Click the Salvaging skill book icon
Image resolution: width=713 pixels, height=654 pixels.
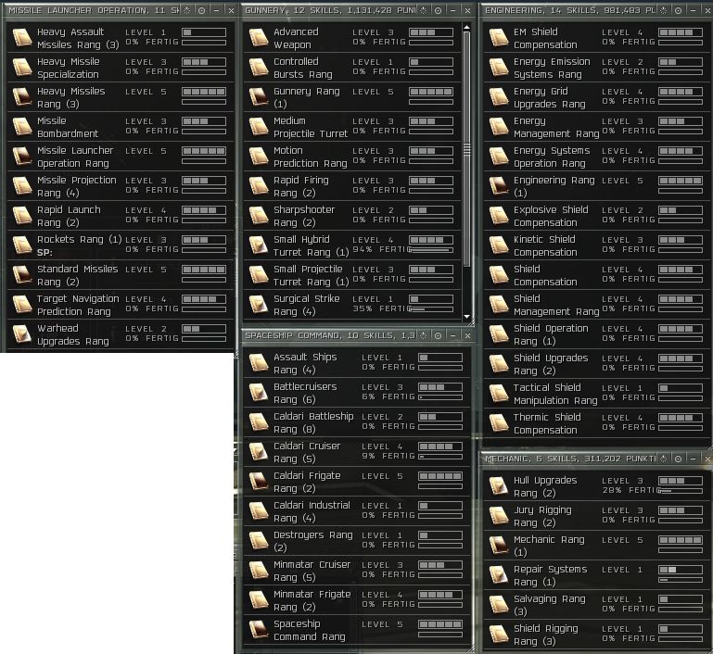(x=499, y=605)
